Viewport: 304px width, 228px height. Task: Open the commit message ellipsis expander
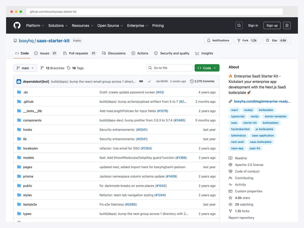tap(141, 81)
